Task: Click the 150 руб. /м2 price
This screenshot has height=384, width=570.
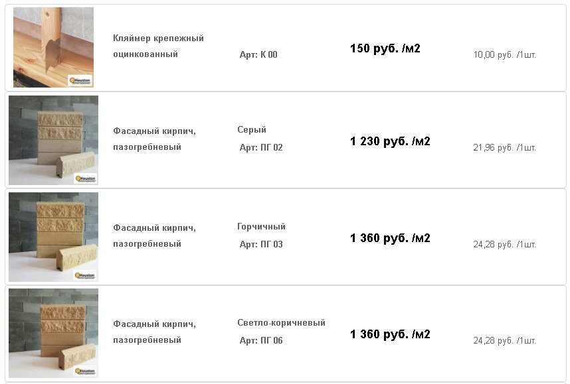Action: pos(385,48)
